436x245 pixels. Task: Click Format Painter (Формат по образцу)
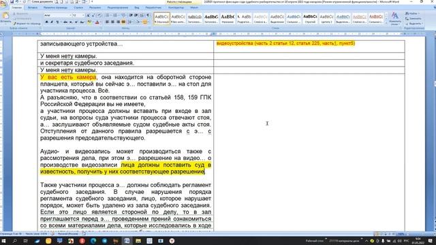click(27, 24)
